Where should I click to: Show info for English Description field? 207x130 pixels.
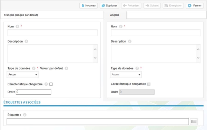[130, 42]
